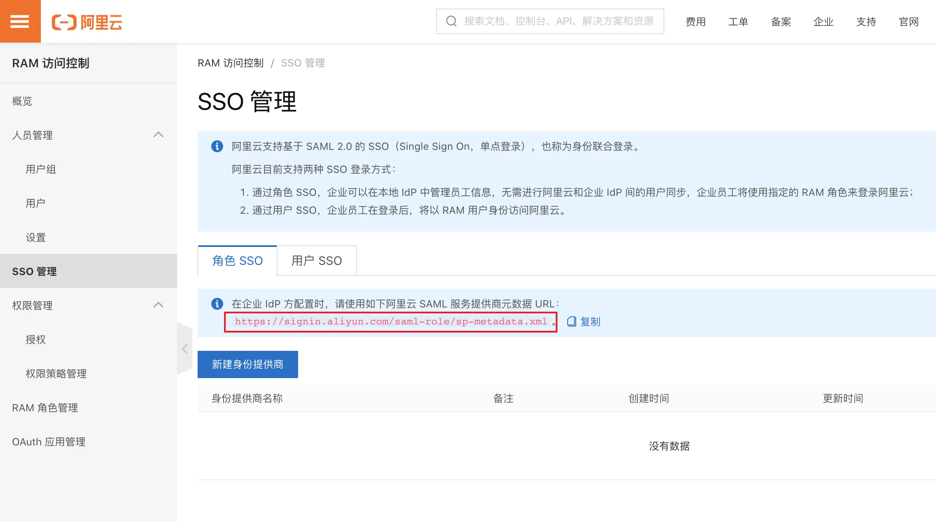Switch to the 用户 SSO tab
This screenshot has height=522, width=936.
pyautogui.click(x=316, y=261)
